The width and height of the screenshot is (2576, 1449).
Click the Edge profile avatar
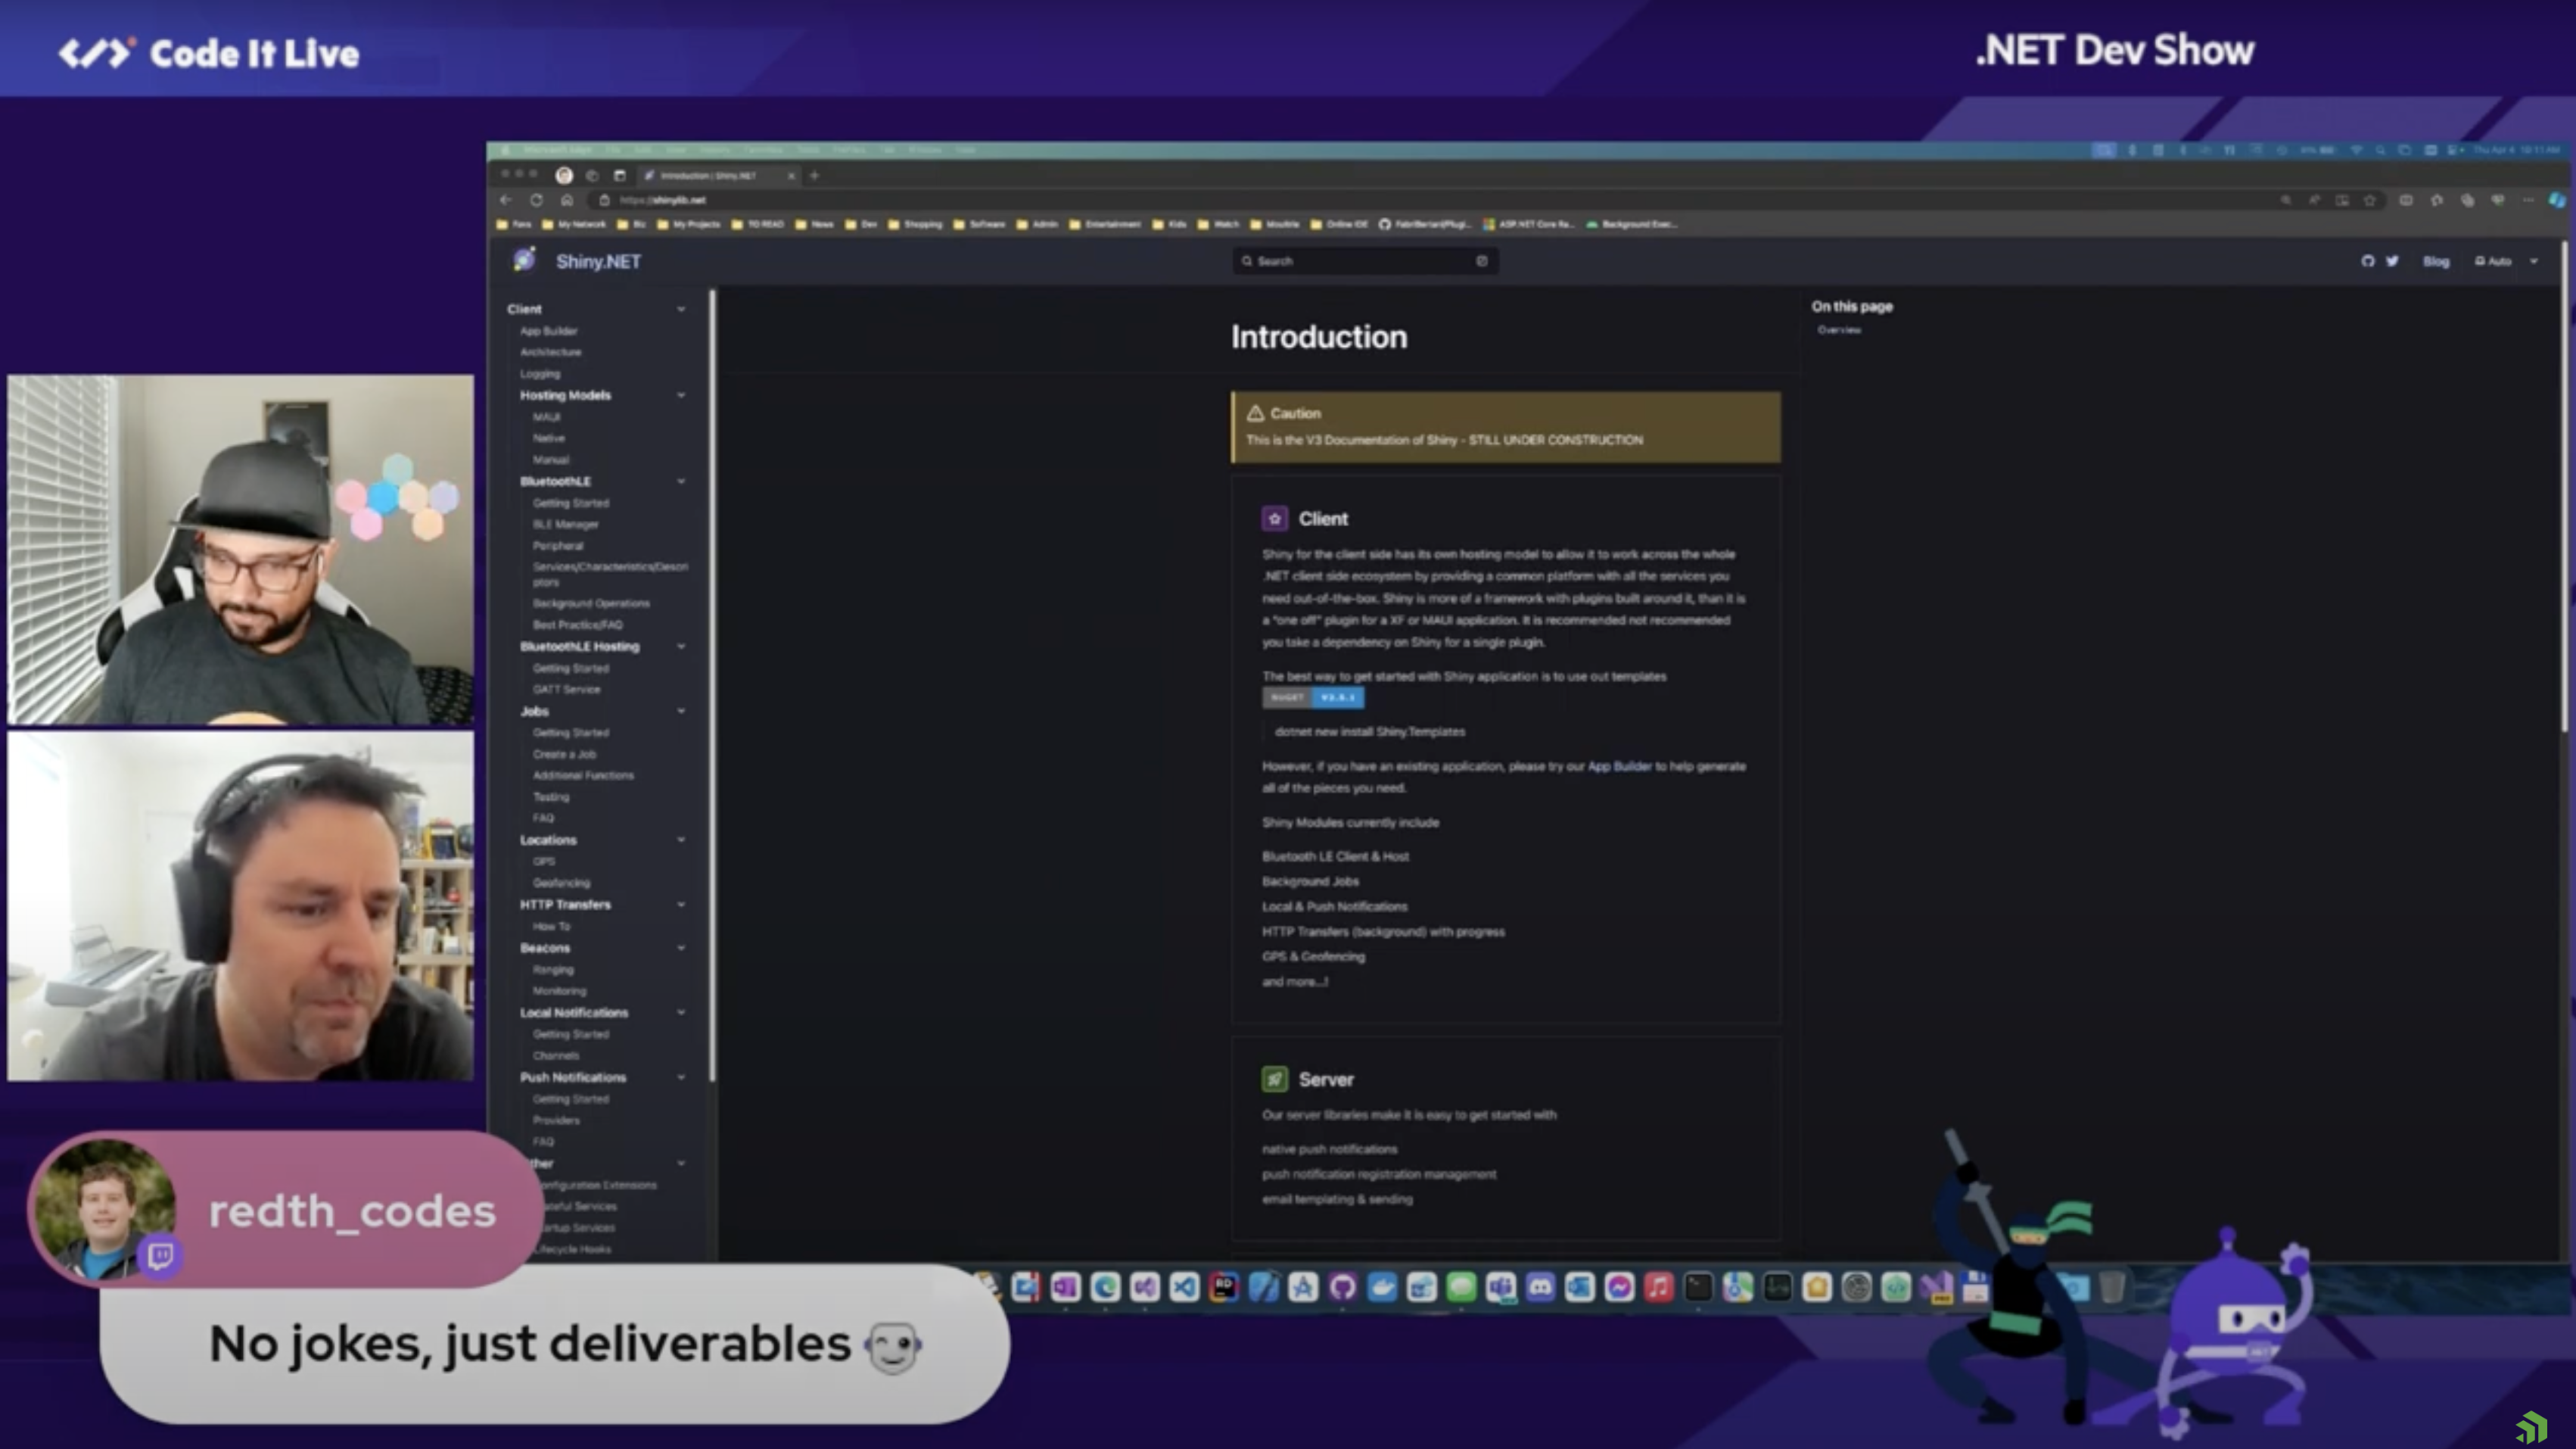tap(564, 175)
